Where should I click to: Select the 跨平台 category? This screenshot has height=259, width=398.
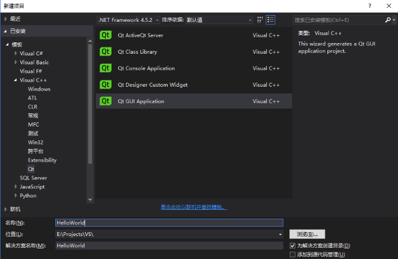(x=35, y=151)
